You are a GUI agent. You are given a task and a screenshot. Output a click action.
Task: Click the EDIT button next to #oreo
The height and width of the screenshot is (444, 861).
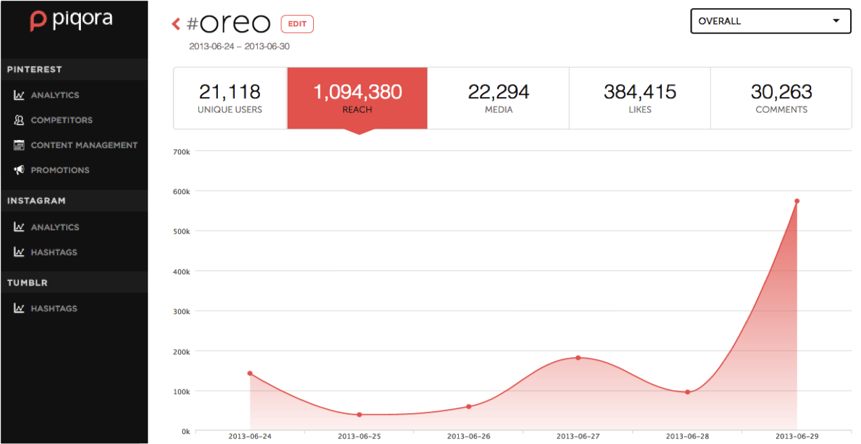coord(297,24)
